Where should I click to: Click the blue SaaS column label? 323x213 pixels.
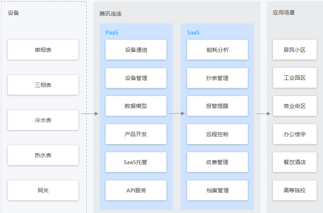tap(193, 33)
